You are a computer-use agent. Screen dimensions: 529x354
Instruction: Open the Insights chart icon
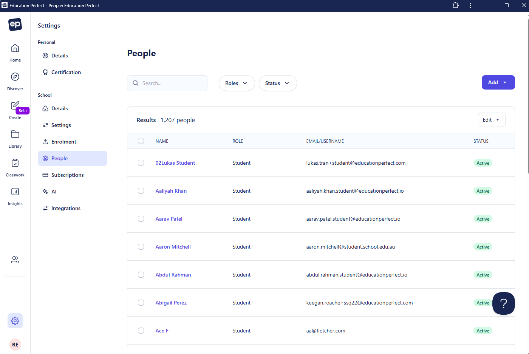coord(15,192)
